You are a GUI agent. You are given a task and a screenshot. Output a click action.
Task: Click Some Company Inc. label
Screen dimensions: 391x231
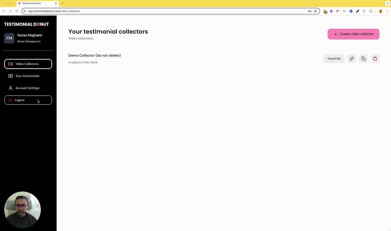tap(29, 41)
